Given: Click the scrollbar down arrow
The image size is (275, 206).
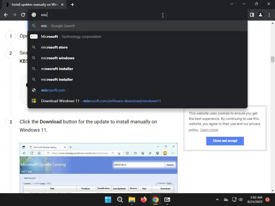Looking at the screenshot, I should coord(273,191).
